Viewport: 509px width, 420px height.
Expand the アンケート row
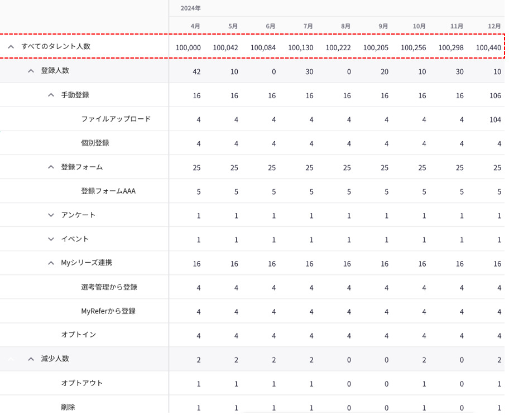pyautogui.click(x=51, y=215)
